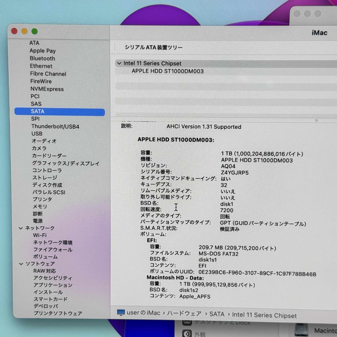337x337 pixels.
Task: Open the オーディオ section
Action: 44,141
